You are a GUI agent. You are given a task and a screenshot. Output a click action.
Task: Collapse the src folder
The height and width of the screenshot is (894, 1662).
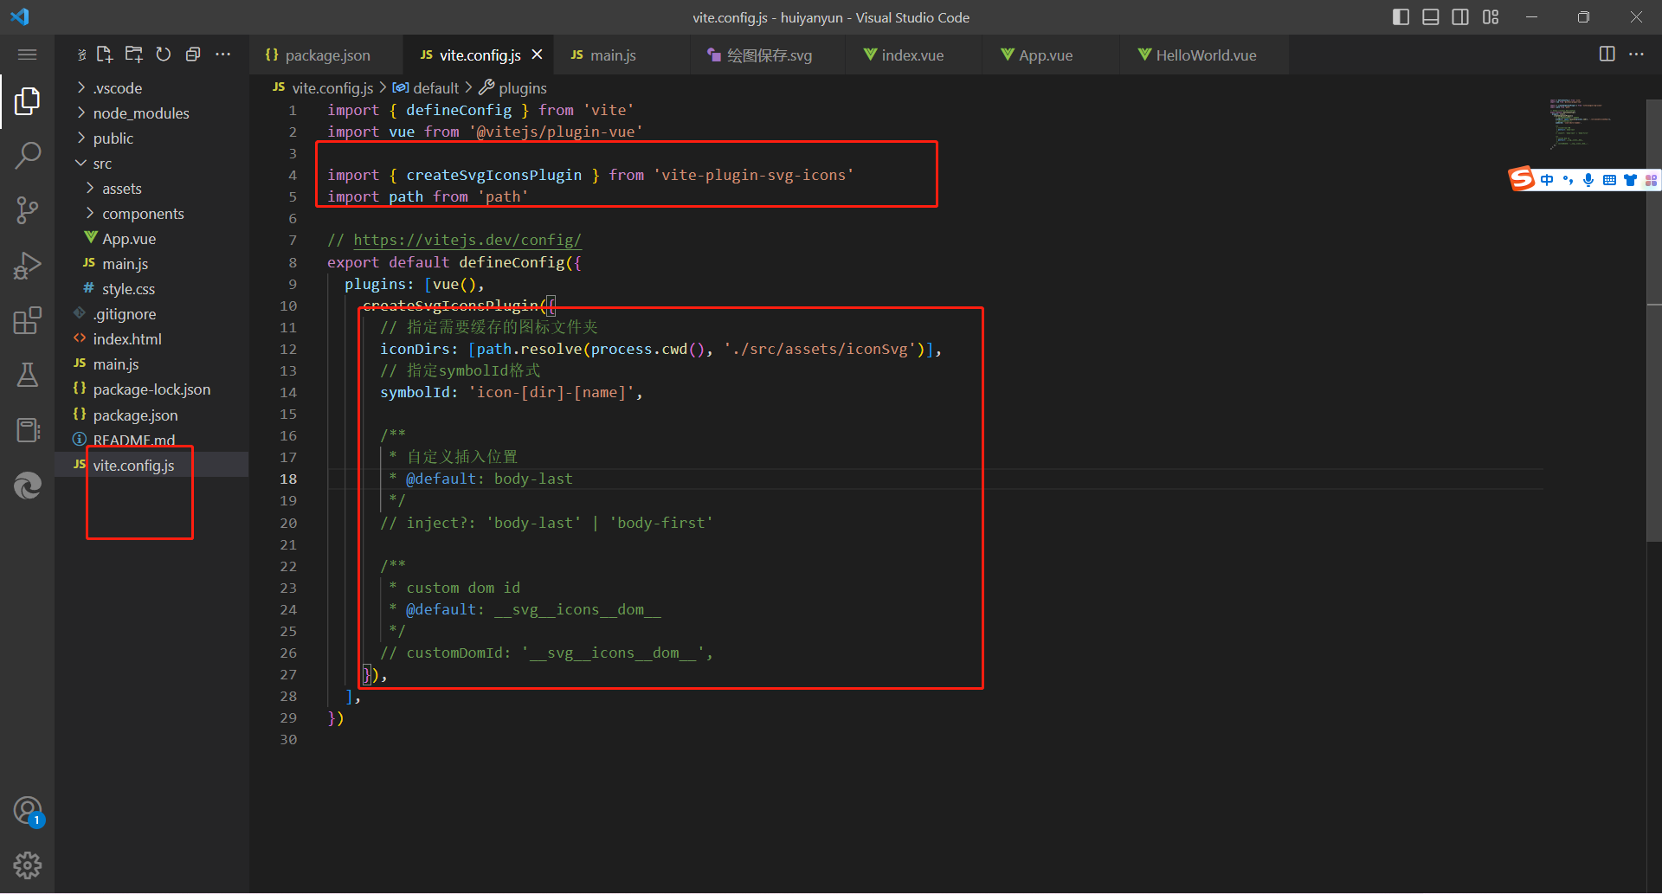(151, 164)
